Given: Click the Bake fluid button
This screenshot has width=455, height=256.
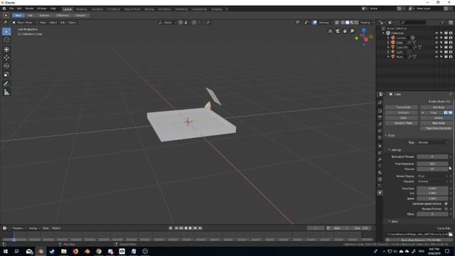Looking at the screenshot, I should coord(419,240).
